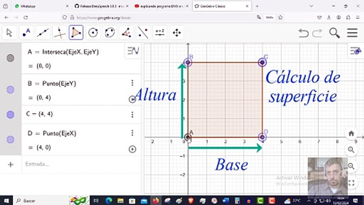This screenshot has height=205, width=364.
Task: Toggle visibility of point A
Action: (x=11, y=58)
